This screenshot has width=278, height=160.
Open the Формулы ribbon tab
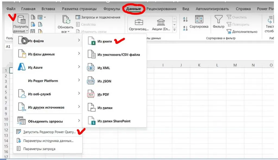click(112, 9)
